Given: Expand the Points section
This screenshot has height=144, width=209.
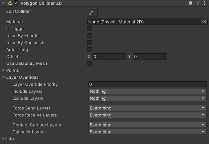Looking at the screenshot, I should point(4,70).
